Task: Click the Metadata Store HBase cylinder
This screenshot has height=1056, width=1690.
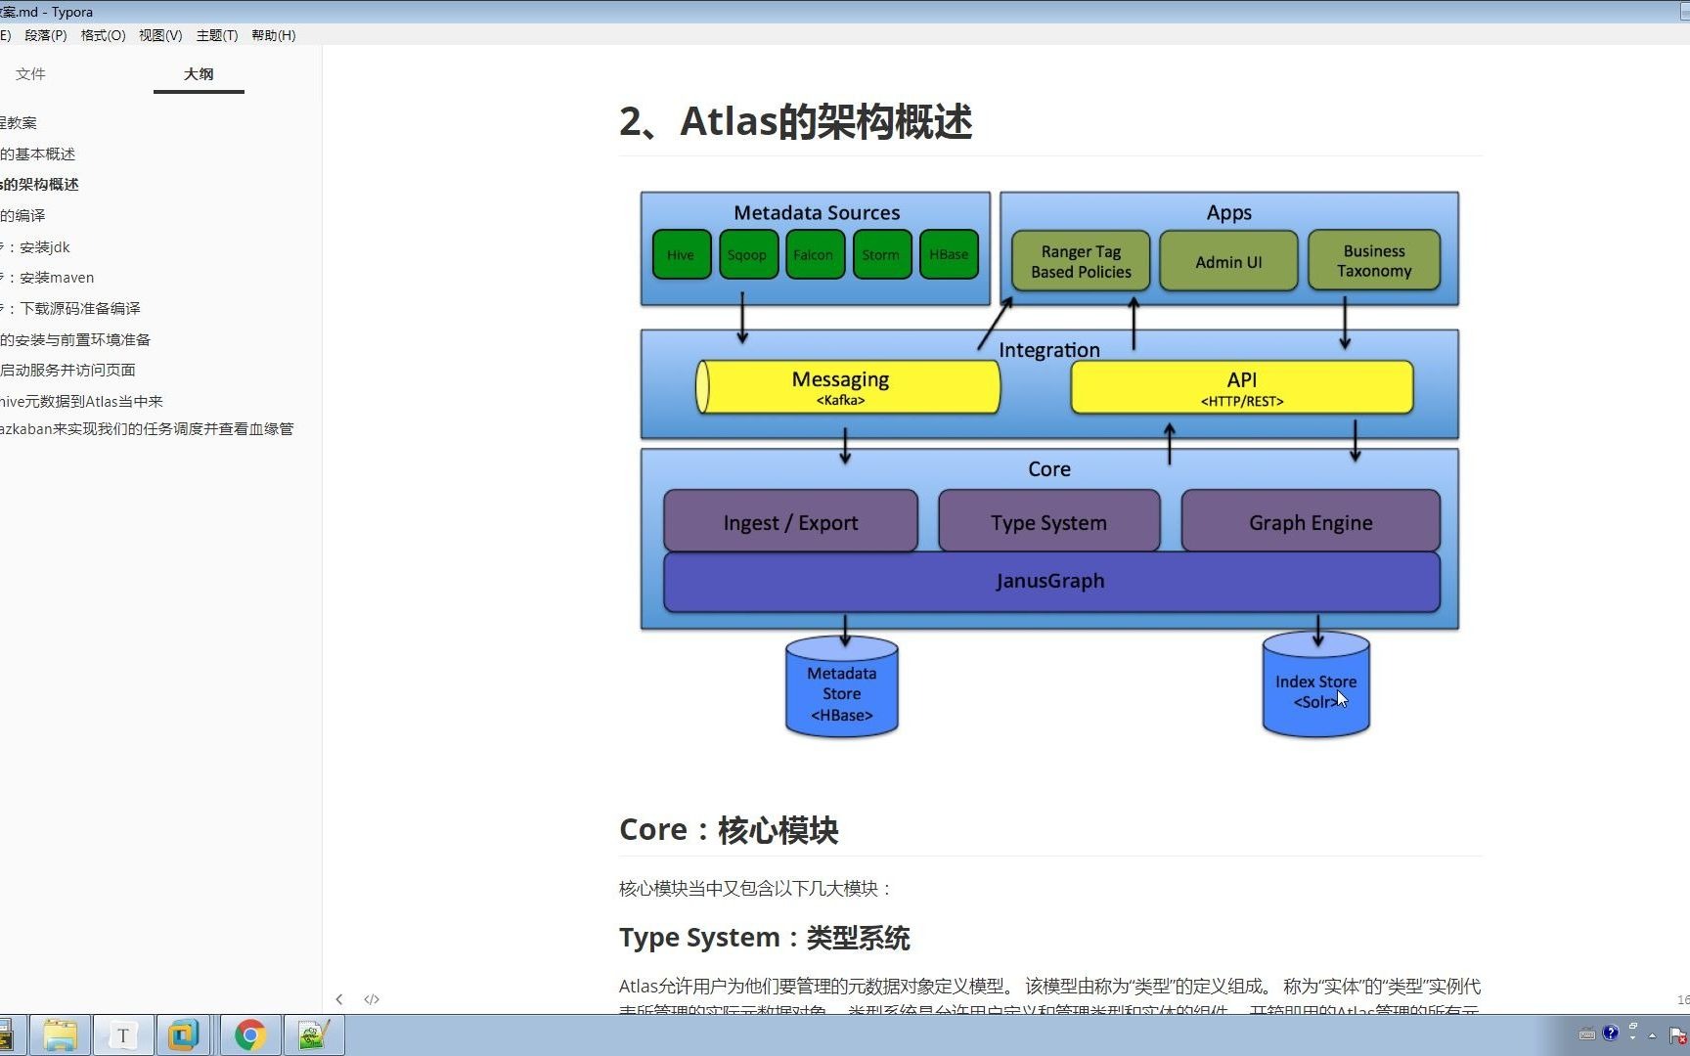Action: [x=842, y=687]
